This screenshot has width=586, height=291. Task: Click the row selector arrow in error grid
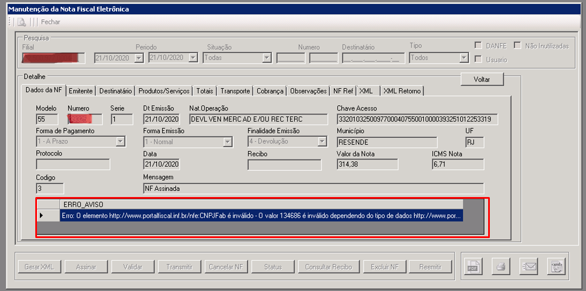coord(48,215)
